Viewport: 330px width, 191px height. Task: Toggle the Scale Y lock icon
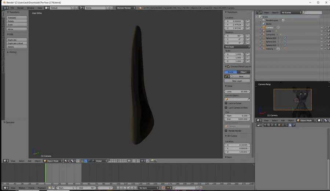(x=248, y=58)
